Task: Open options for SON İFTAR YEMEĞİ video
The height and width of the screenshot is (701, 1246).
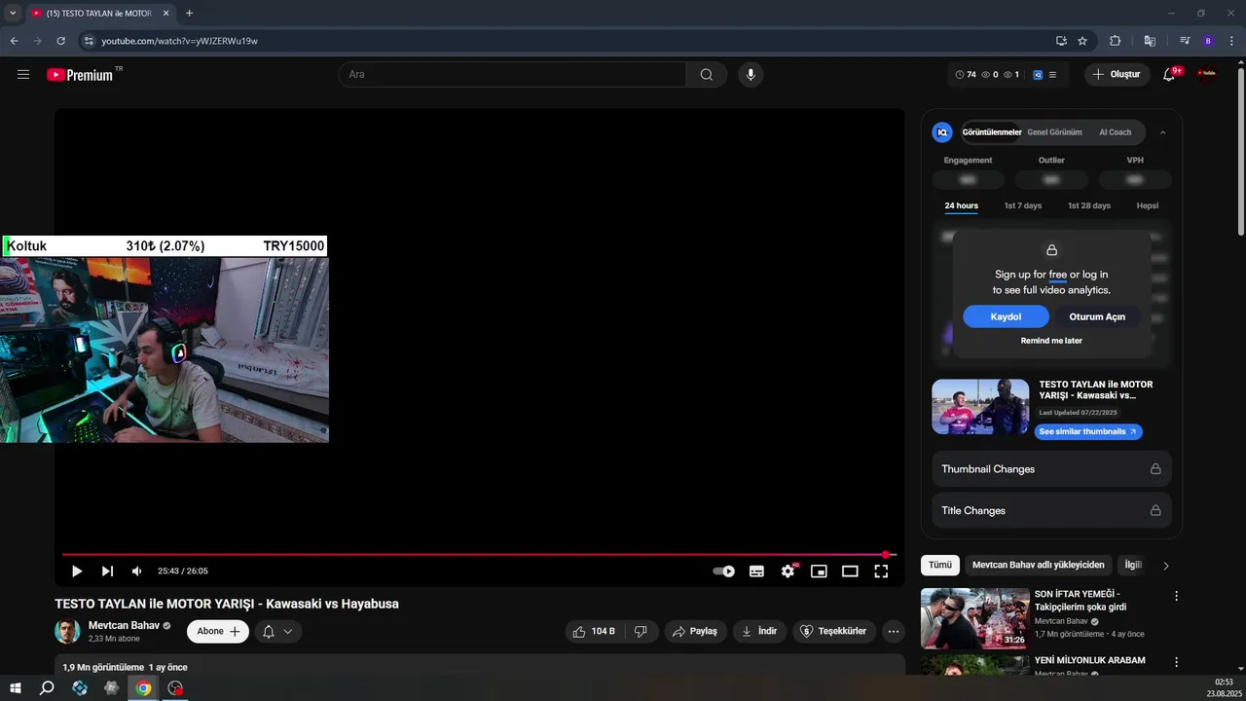Action: point(1176,596)
